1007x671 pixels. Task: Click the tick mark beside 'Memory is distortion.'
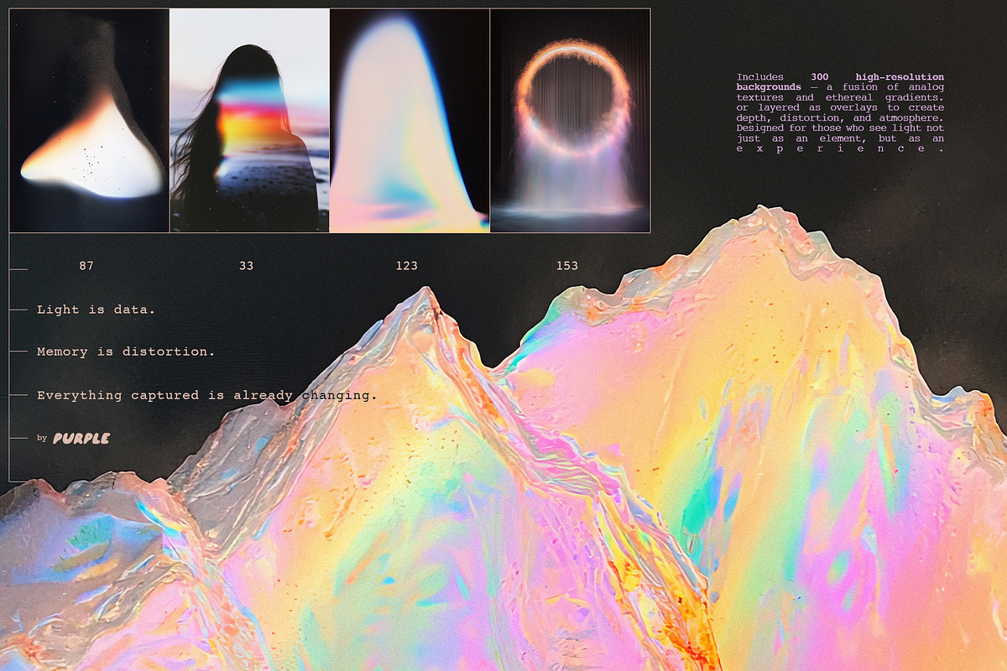tap(18, 352)
